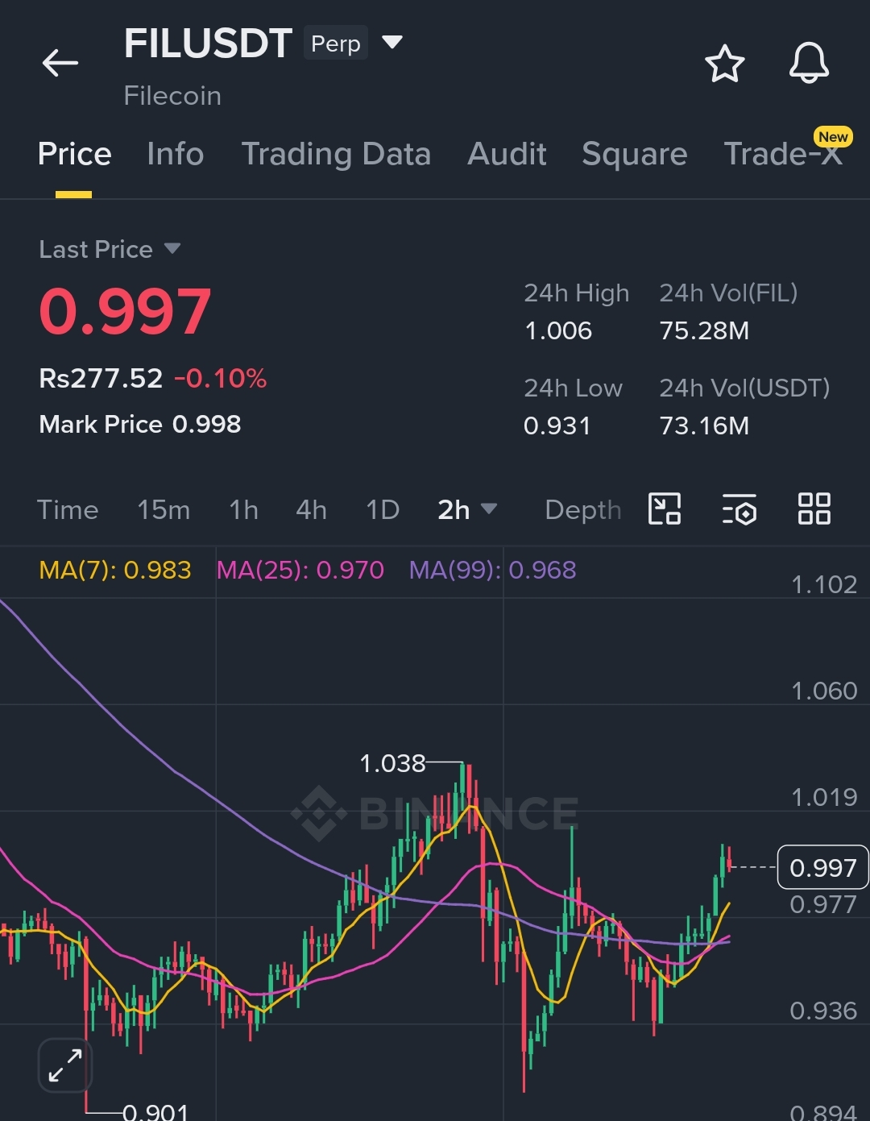Open the four-square grid layout icon
The image size is (870, 1121).
click(x=814, y=509)
